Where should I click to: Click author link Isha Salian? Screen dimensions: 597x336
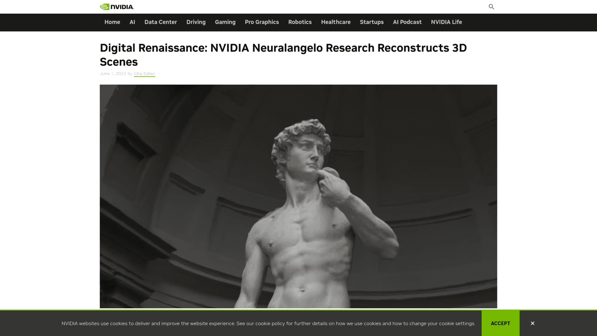click(x=144, y=73)
